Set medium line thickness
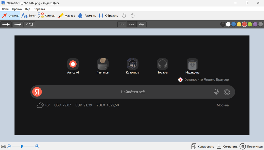Image resolution: width=264 pixels, height=150 pixels. click(132, 24)
